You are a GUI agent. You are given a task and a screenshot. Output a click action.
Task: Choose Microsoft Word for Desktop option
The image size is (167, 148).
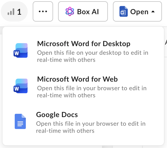pyautogui.click(x=83, y=51)
